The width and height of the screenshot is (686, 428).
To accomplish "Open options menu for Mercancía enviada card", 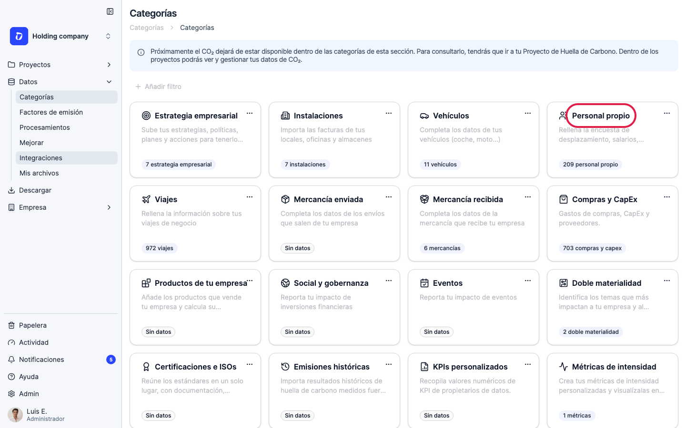I will [389, 197].
